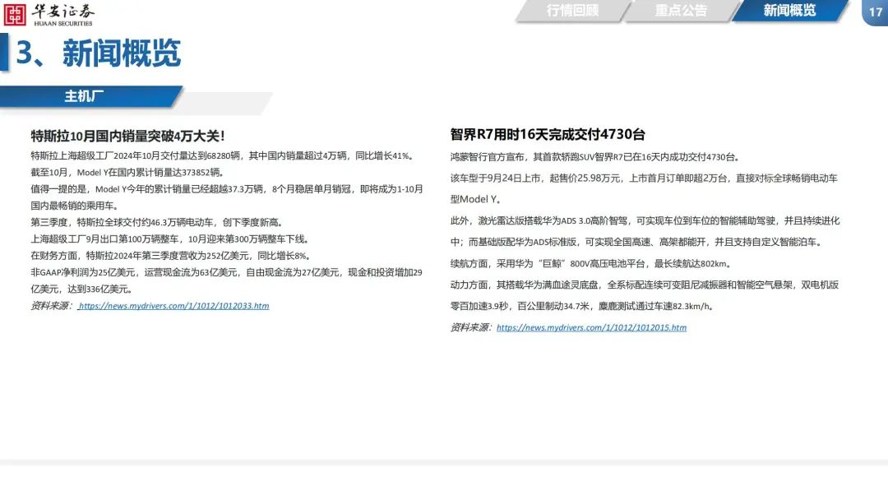
Task: Click line 亿美元,达到336亿美元
Action: pos(82,289)
